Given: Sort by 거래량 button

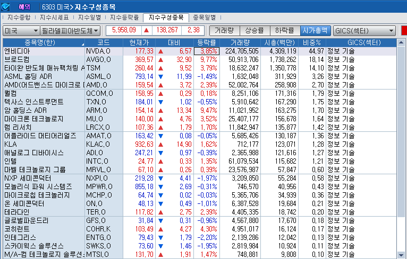Looking at the screenshot, I should coord(225,31).
